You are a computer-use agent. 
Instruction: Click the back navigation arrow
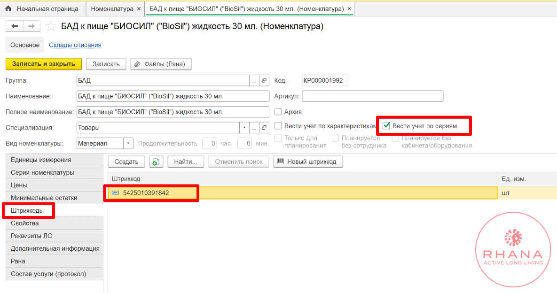(x=14, y=26)
